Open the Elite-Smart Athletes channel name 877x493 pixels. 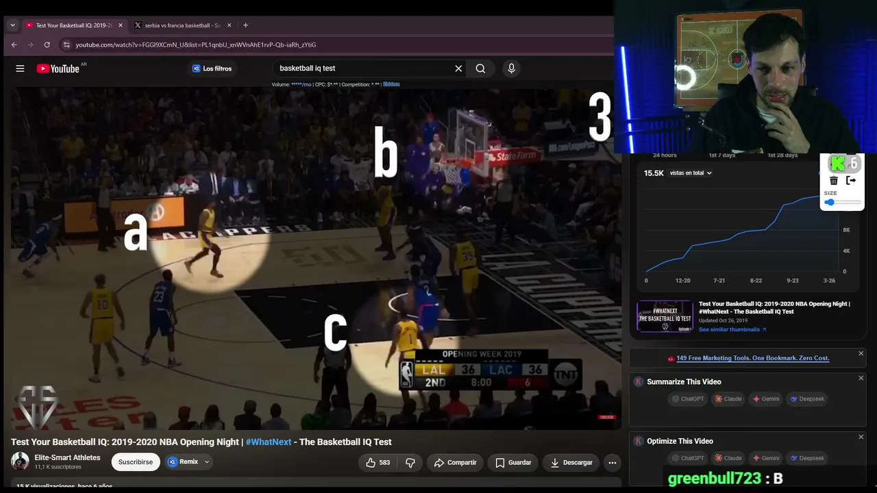(x=67, y=457)
